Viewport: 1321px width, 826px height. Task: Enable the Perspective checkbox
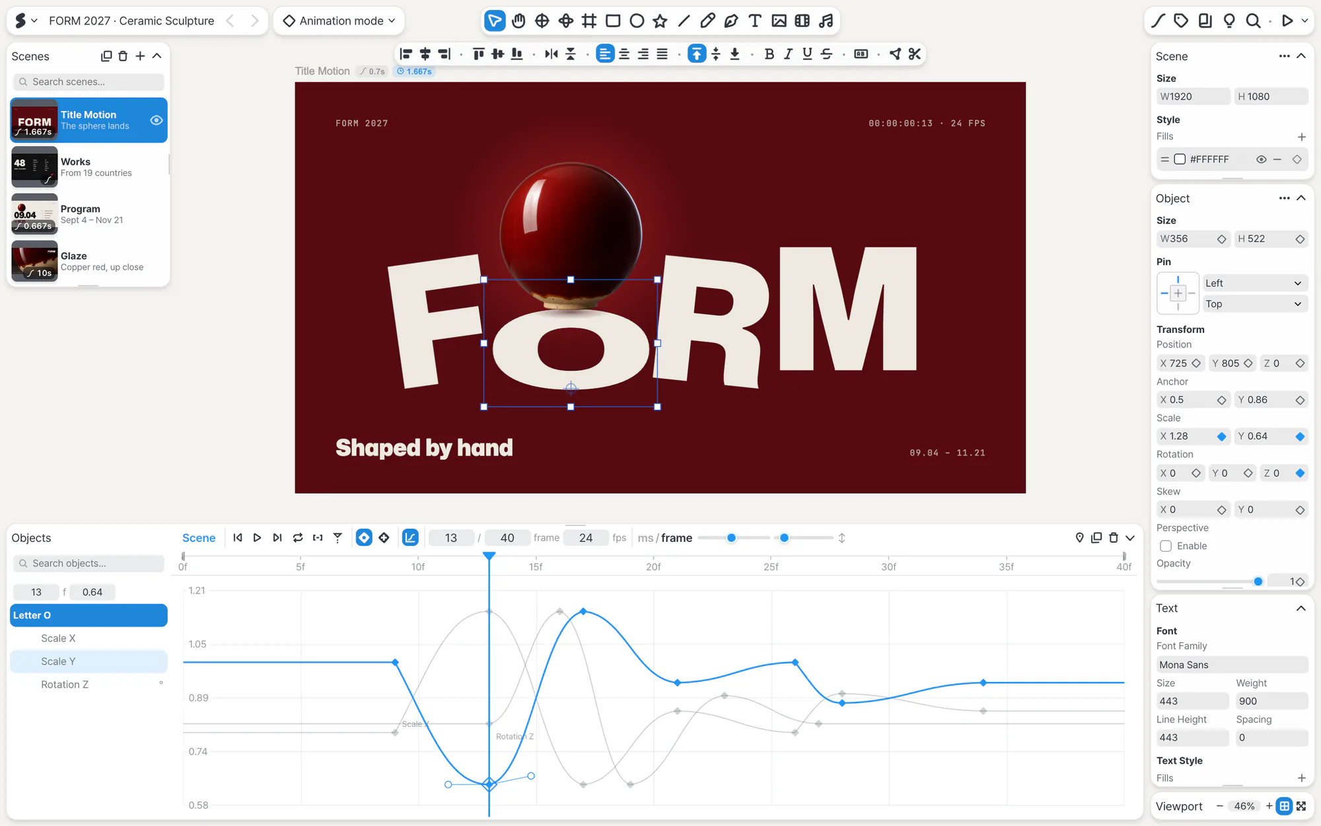tap(1166, 546)
